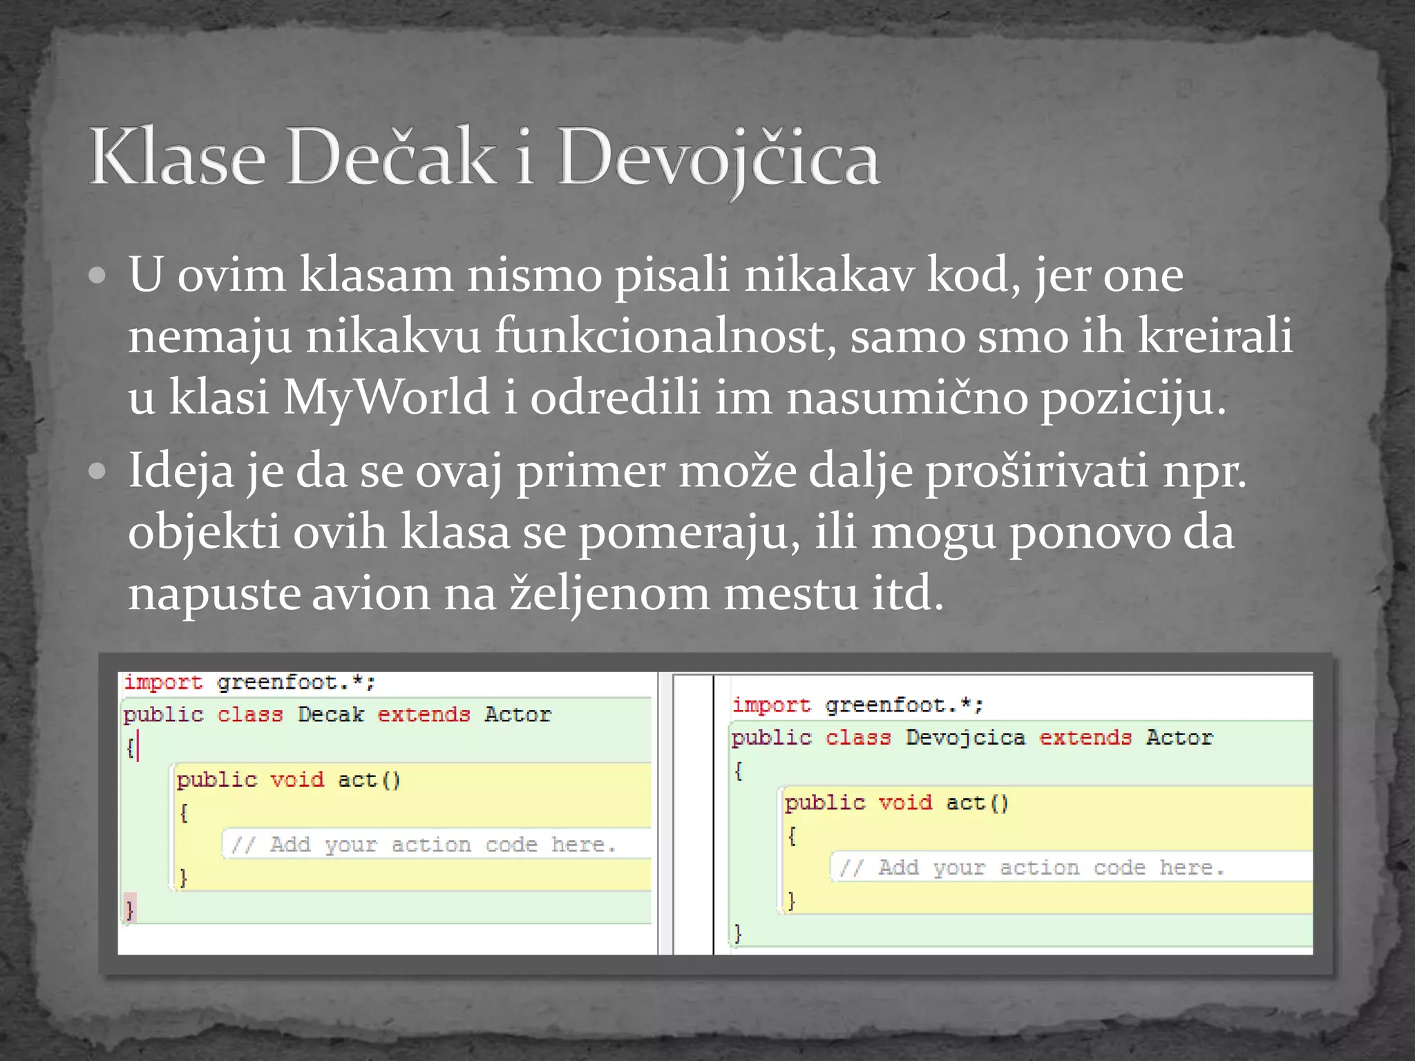Viewport: 1415px width, 1061px height.
Task: Click 'public void act()' in Decak code
Action: click(288, 781)
